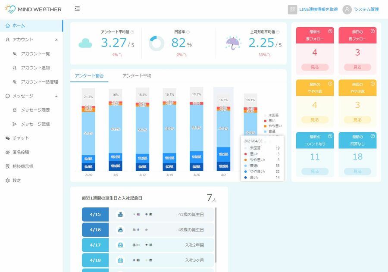Image resolution: width=388 pixels, height=272 pixels.
Task: Click the help icon beside アンケート平均値
Action: click(132, 32)
